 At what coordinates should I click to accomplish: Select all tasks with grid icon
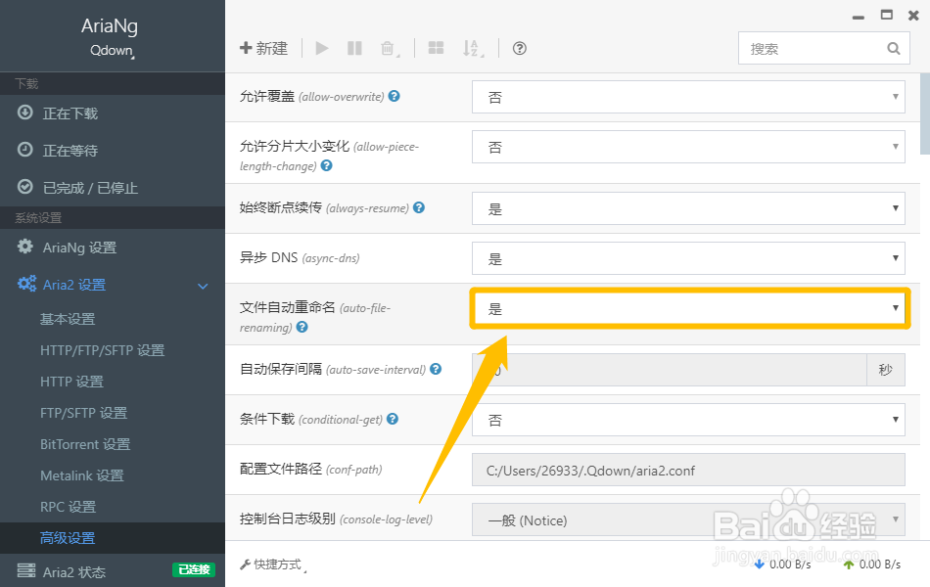[x=436, y=48]
